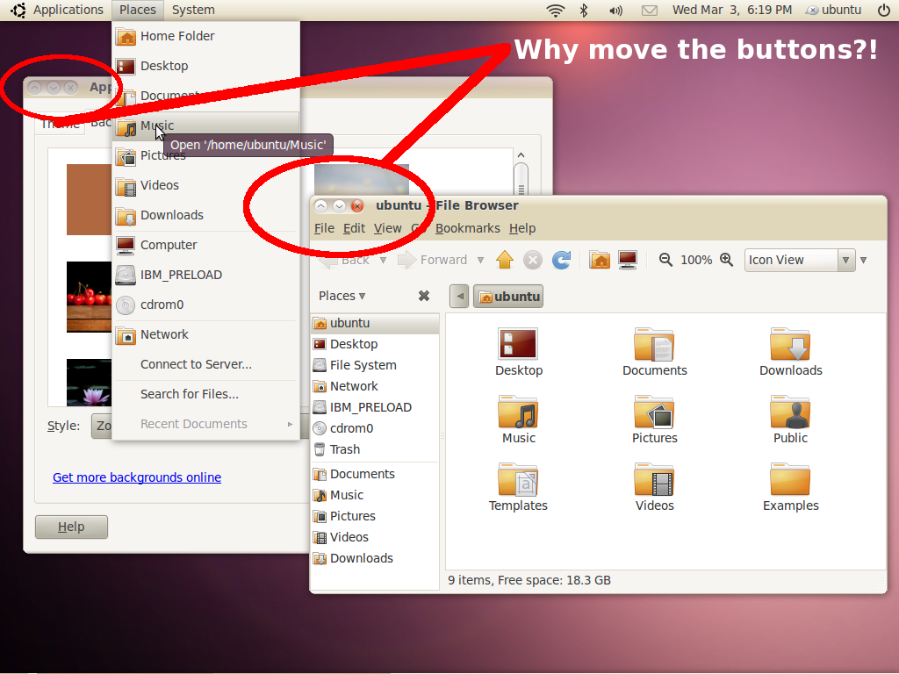The image size is (899, 674).
Task: Click the Home folder toolbar icon
Action: (600, 260)
